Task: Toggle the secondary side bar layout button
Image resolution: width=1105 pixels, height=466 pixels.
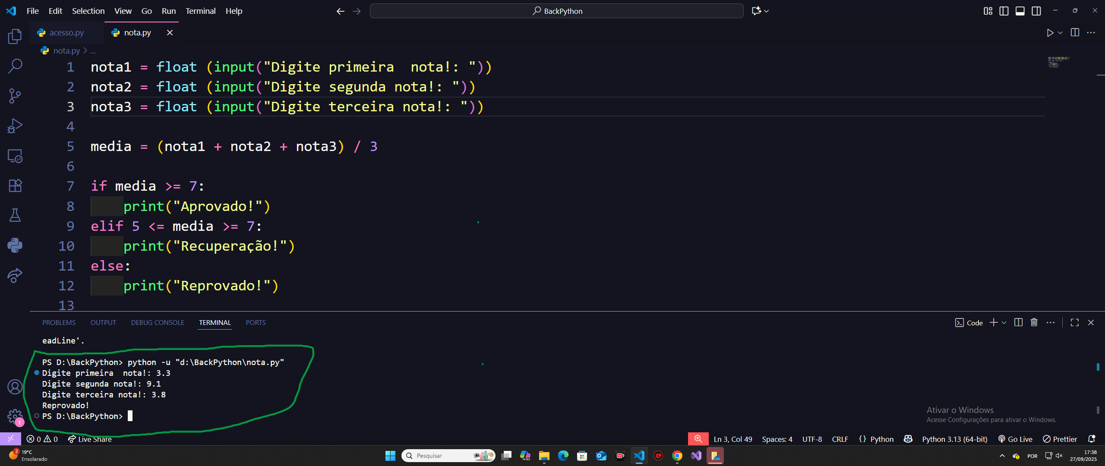Action: tap(1036, 11)
